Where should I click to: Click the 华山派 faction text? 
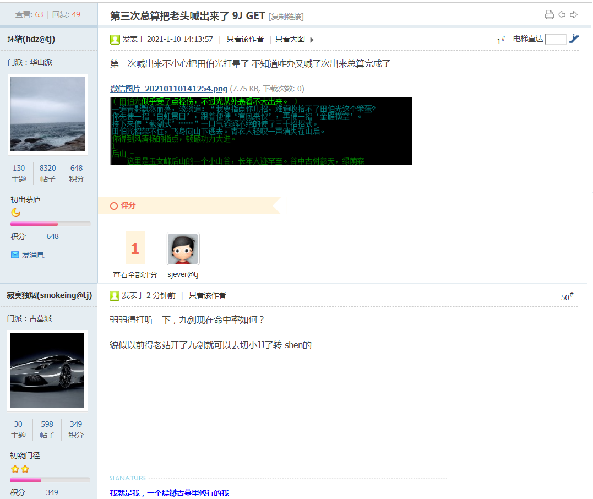[x=41, y=62]
